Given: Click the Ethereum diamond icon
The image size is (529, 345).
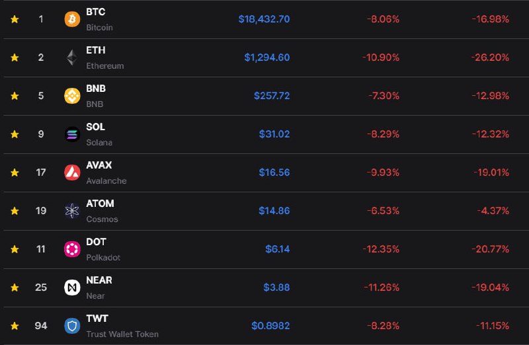Looking at the screenshot, I should tap(72, 57).
